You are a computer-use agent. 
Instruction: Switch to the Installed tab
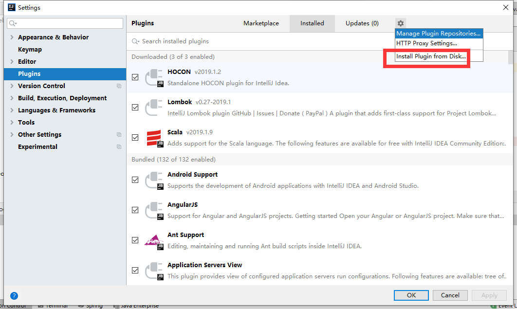click(312, 23)
